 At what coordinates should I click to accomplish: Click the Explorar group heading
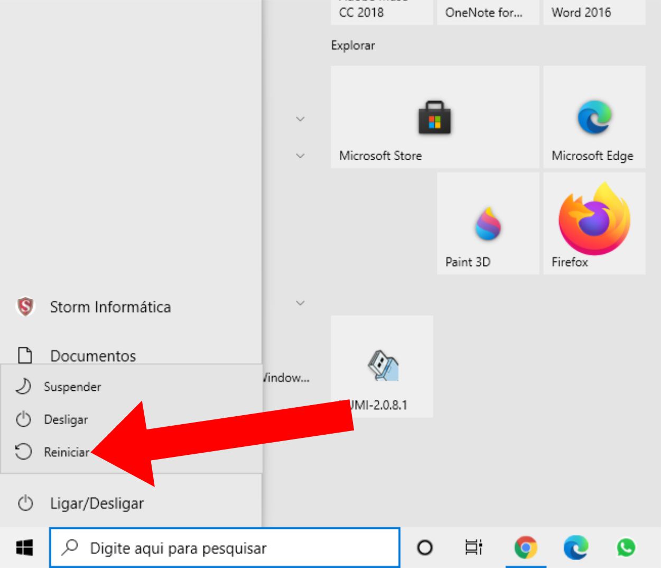[353, 45]
